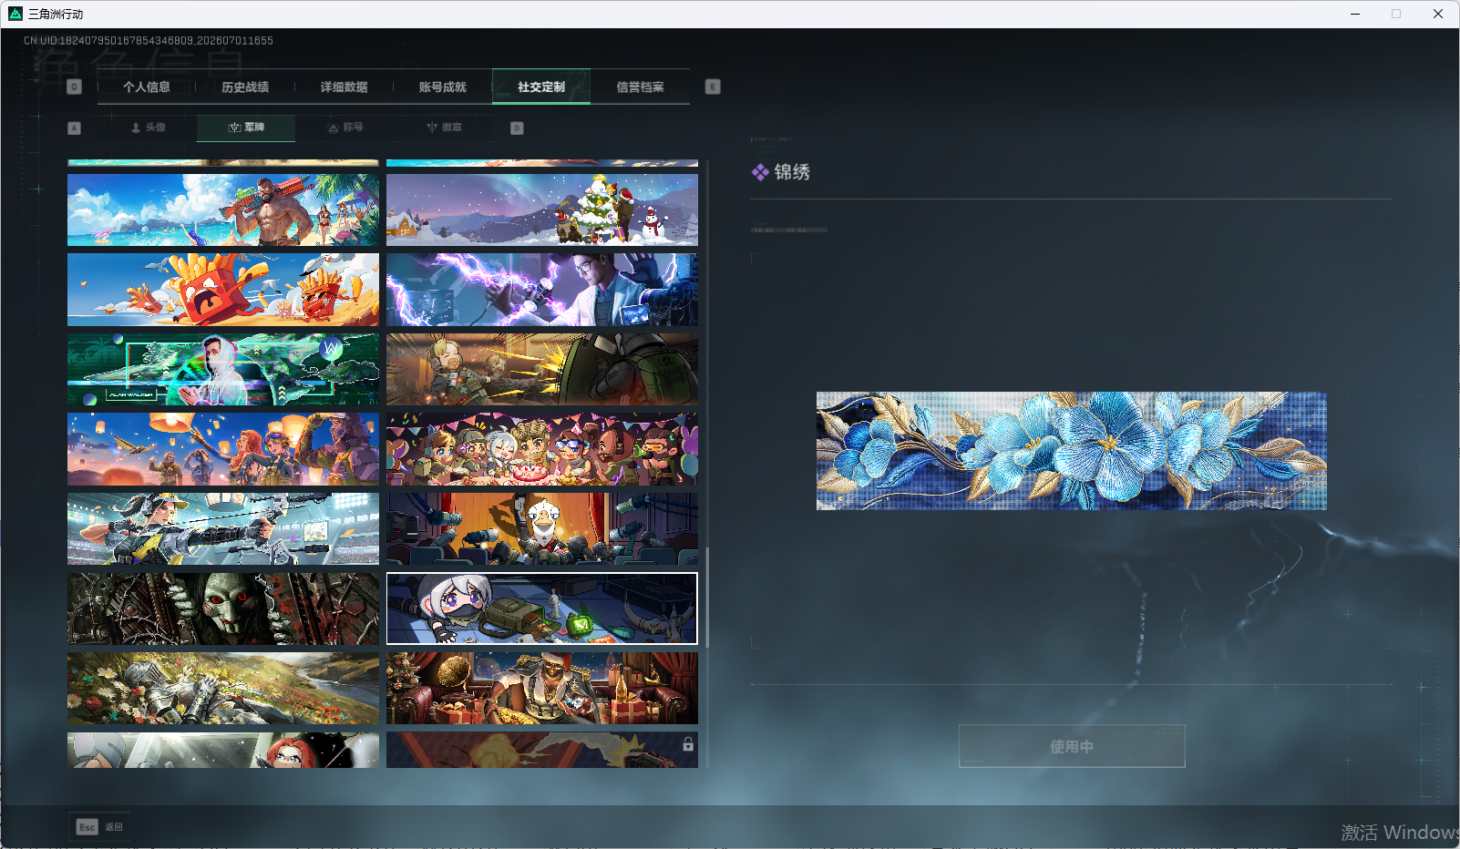Click the D key next sub-tab icon
Viewport: 1460px width, 849px height.
pos(517,128)
